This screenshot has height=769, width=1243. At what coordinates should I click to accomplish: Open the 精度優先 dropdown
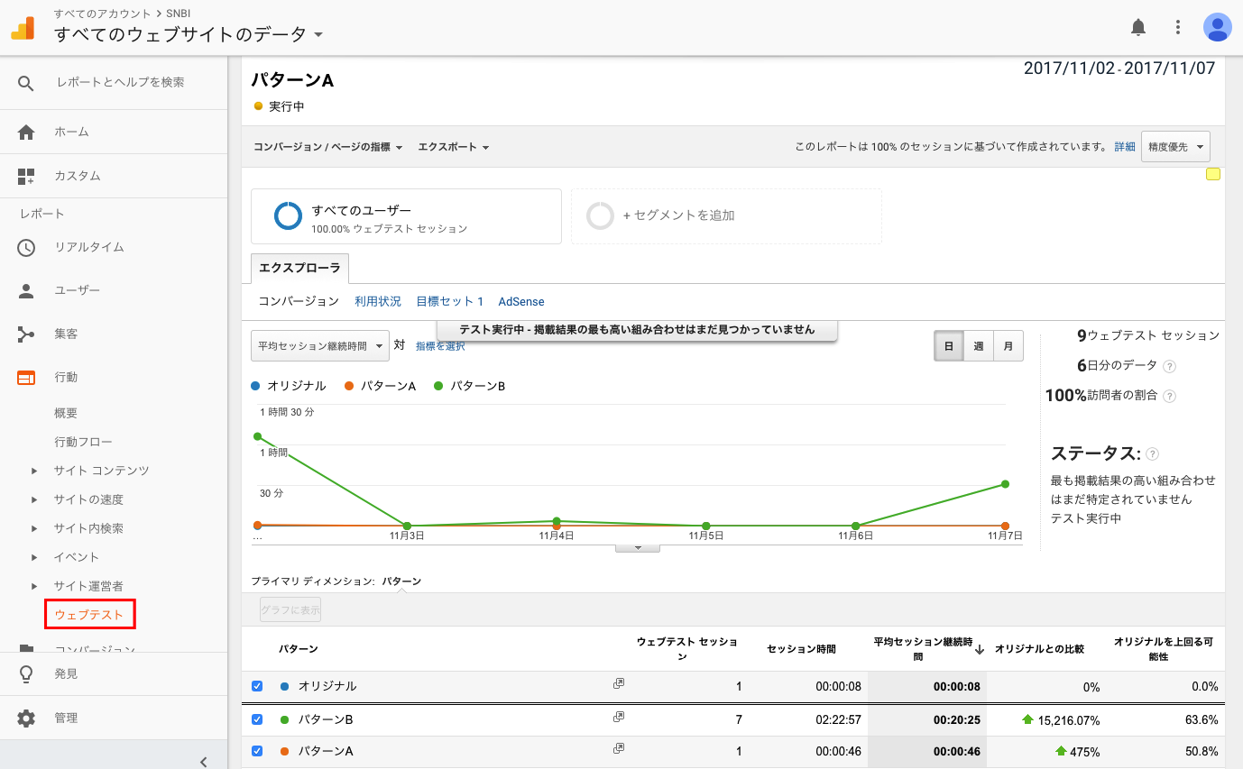click(x=1175, y=147)
